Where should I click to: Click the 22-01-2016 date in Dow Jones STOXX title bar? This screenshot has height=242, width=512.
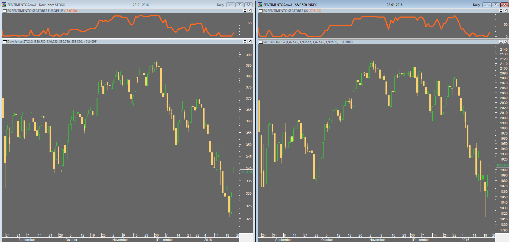coord(141,5)
